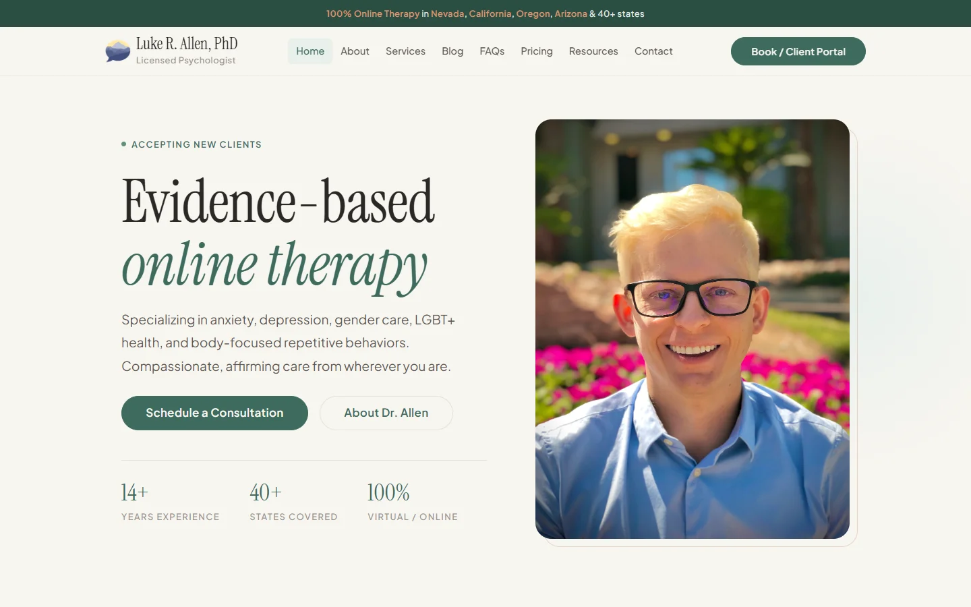Select the Oregon link in the announcement bar
Screen dimensions: 971x607
tap(533, 13)
